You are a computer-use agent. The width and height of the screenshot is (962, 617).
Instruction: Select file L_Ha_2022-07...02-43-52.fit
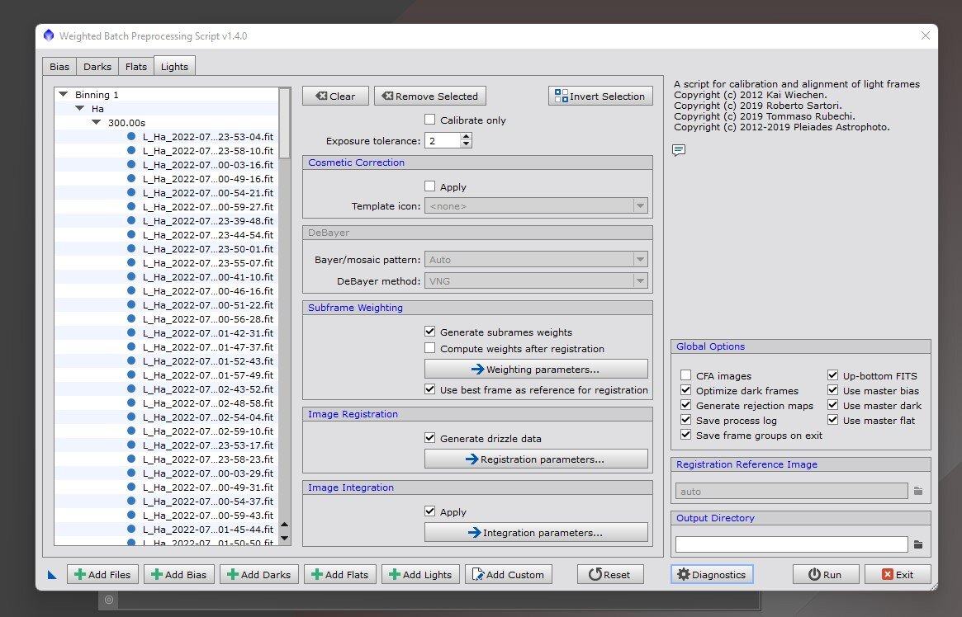tap(208, 389)
